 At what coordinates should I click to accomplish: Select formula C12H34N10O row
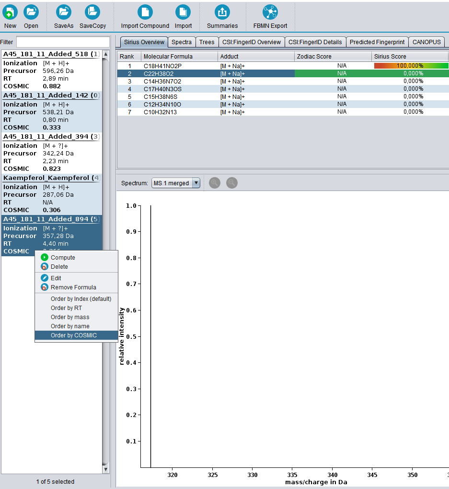[283, 104]
